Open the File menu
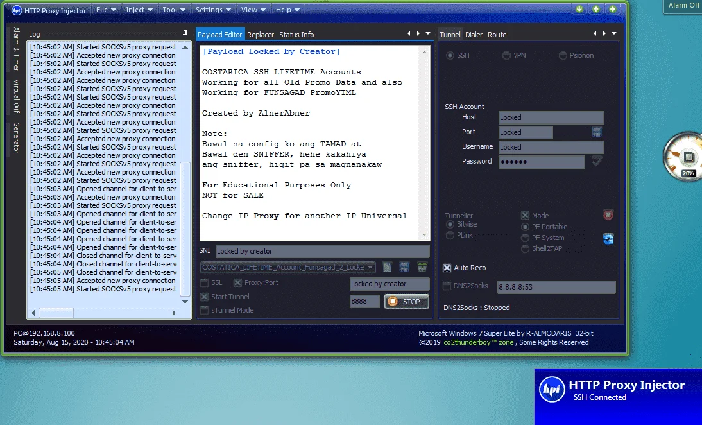The width and height of the screenshot is (702, 425). pyautogui.click(x=106, y=10)
